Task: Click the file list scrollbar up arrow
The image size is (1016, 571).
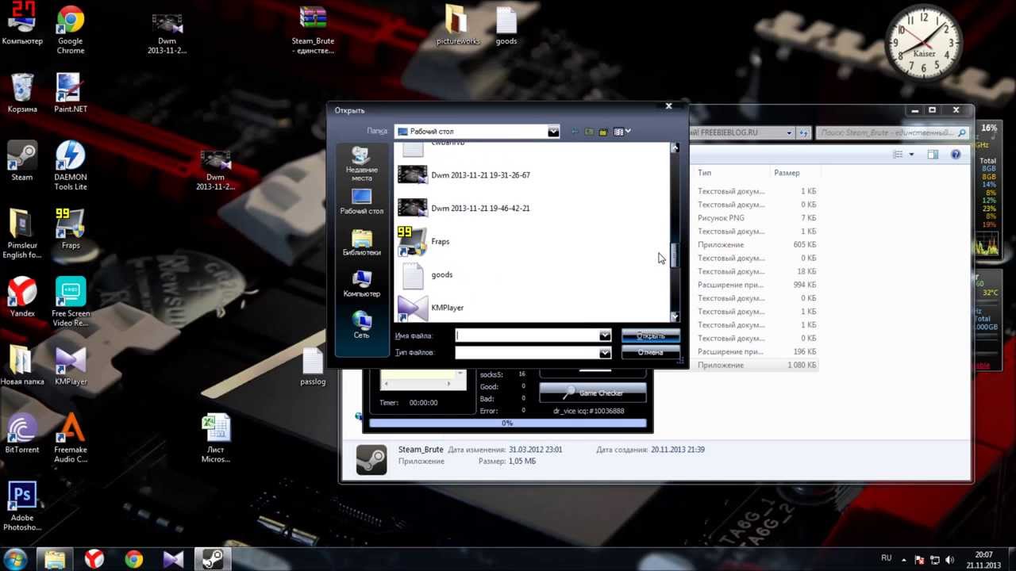Action: coord(675,148)
